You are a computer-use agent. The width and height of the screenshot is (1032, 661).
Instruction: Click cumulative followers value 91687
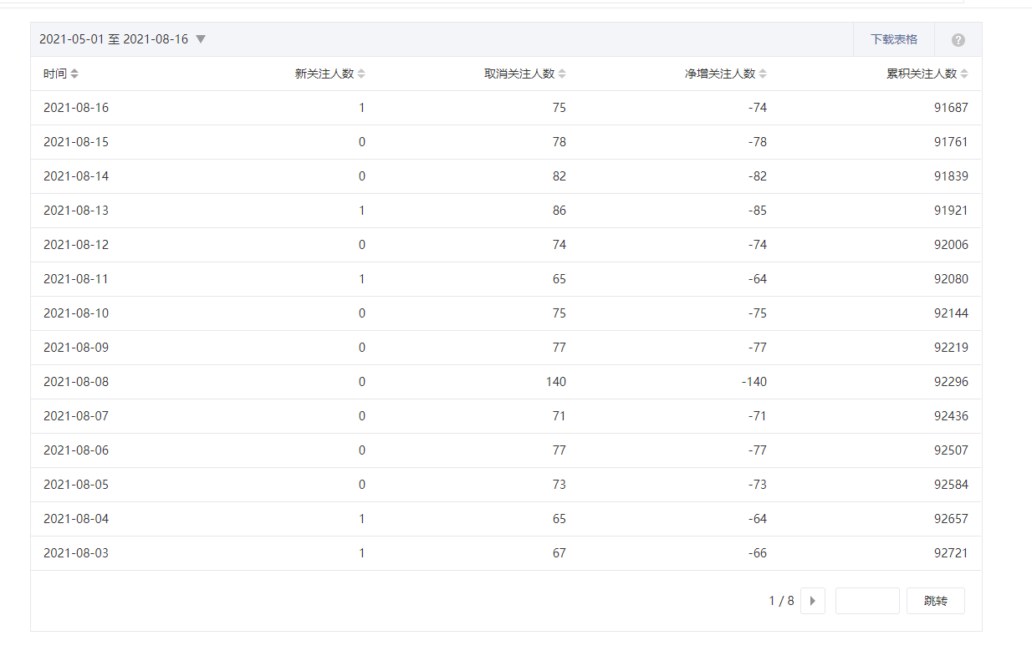pyautogui.click(x=951, y=108)
